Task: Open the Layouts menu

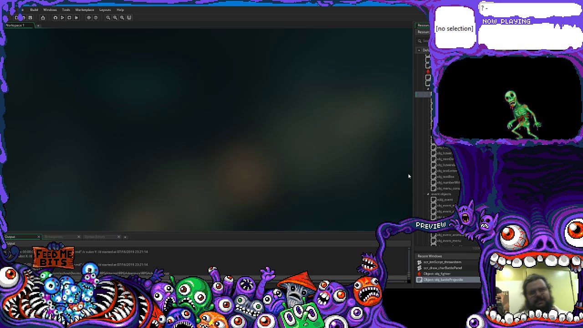Action: click(105, 10)
